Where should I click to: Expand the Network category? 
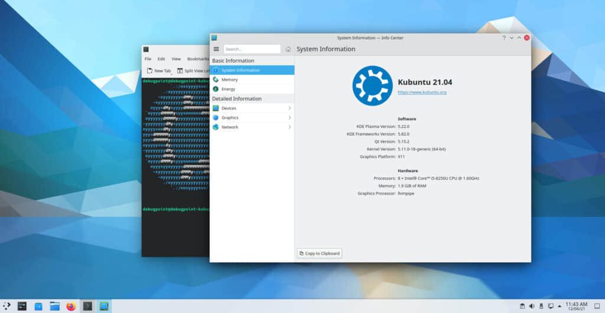point(252,127)
